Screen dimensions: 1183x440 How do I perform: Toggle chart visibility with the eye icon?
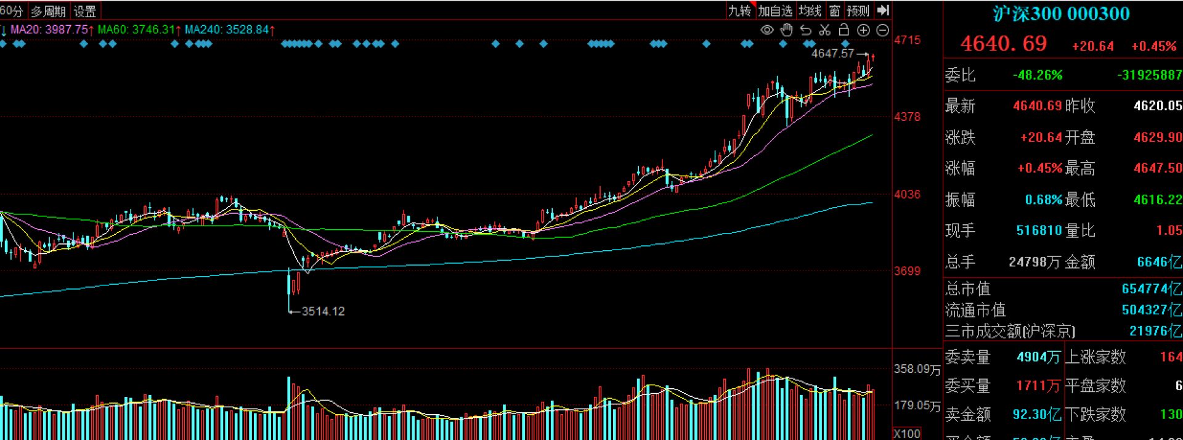(x=767, y=30)
